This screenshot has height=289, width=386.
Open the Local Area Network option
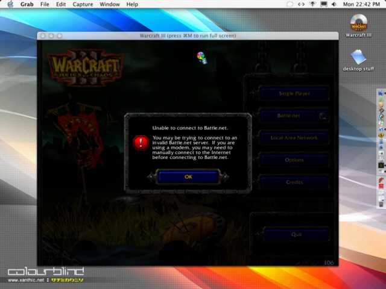294,138
